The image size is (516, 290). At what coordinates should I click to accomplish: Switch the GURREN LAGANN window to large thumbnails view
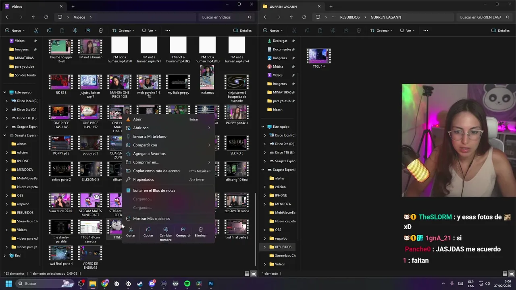[512, 274]
